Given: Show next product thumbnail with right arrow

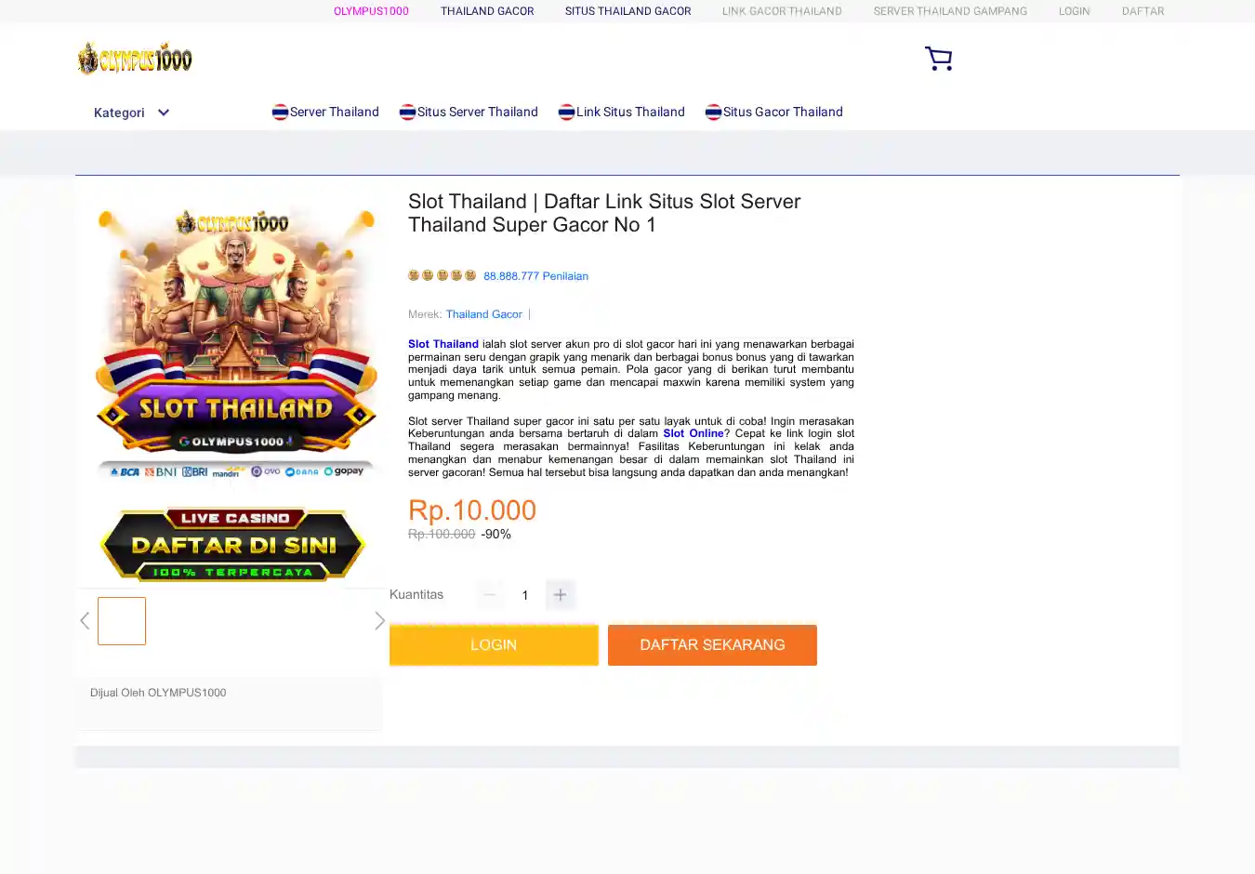Looking at the screenshot, I should pyautogui.click(x=379, y=620).
